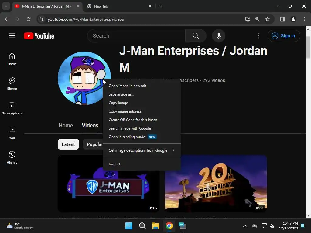Screen dimensions: 311x233
Task: Go to Home in sidebar
Action: click(x=12, y=59)
